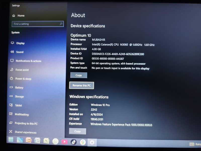Click the installed RAM value 4.00 GB

point(96,49)
